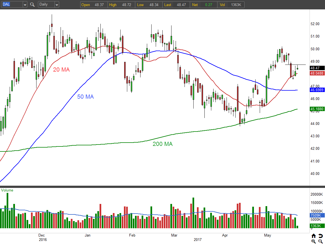Click the 20 MA label

click(61, 70)
